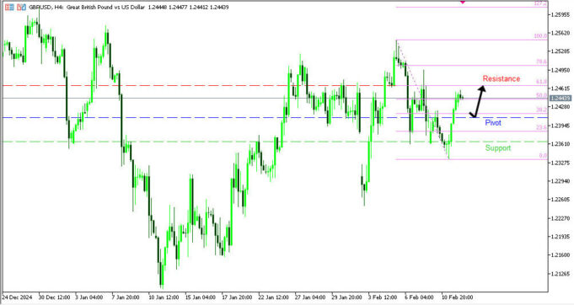The image size is (574, 305).
Task: Click the red Resistance text label
Action: point(502,78)
